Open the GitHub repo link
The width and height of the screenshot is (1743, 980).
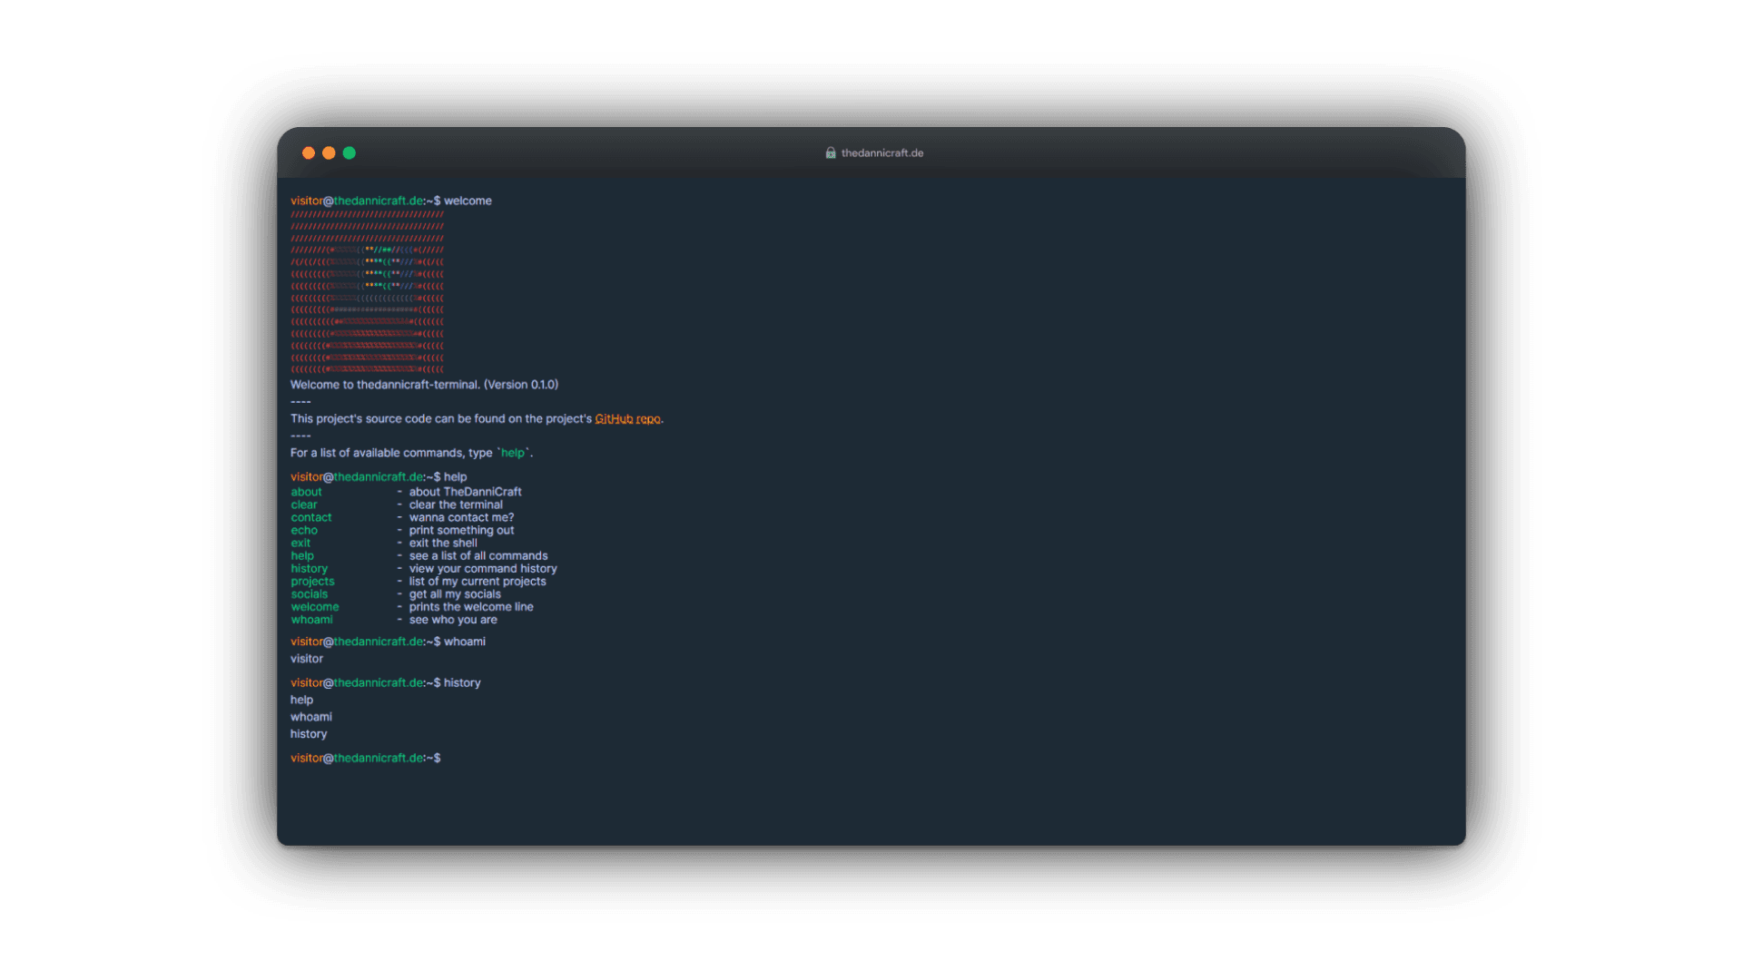pyautogui.click(x=627, y=418)
